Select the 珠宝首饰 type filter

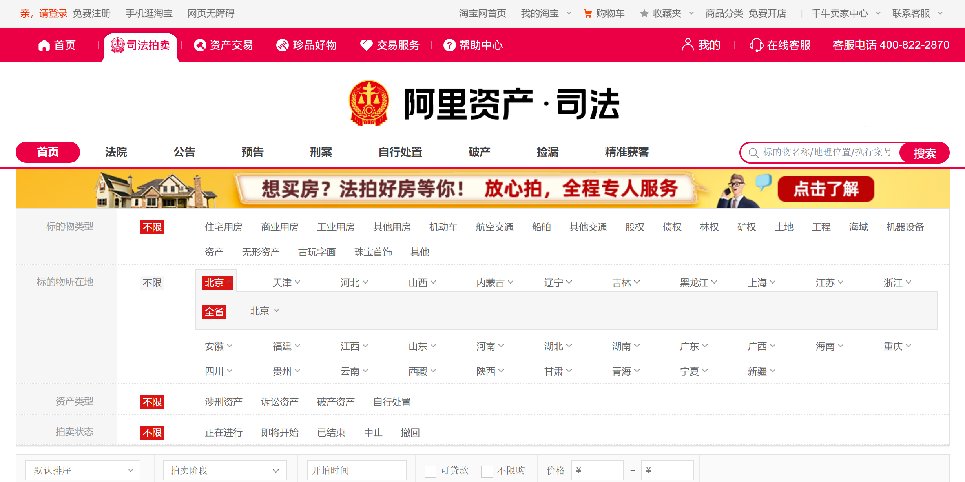pyautogui.click(x=373, y=252)
